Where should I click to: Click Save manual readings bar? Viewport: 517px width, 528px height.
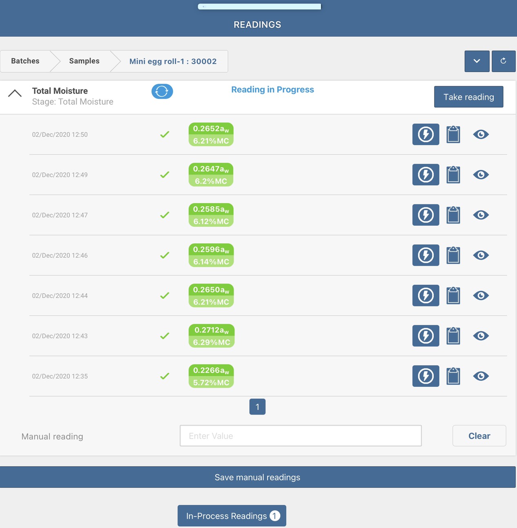point(258,477)
